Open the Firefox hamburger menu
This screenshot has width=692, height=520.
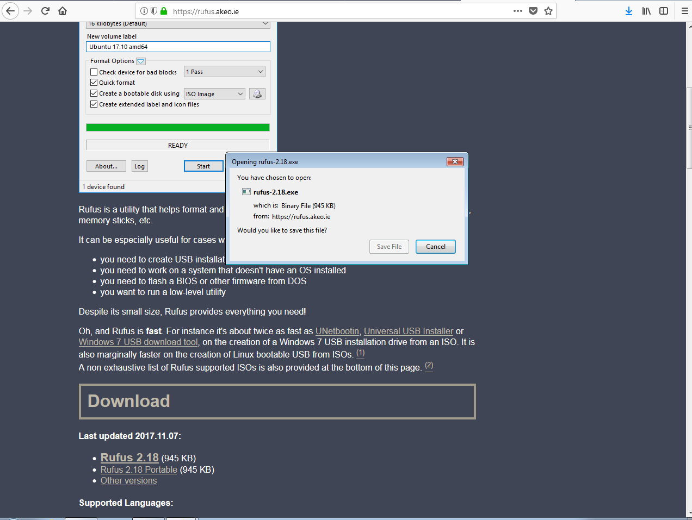click(684, 11)
